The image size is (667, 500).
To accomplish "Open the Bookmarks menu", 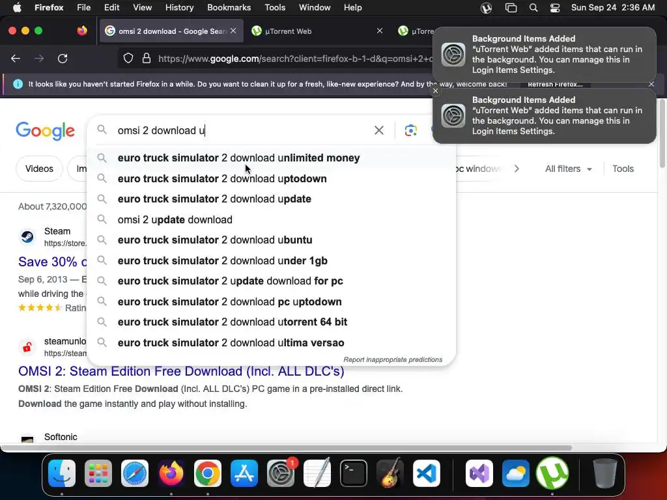I will coord(229,8).
